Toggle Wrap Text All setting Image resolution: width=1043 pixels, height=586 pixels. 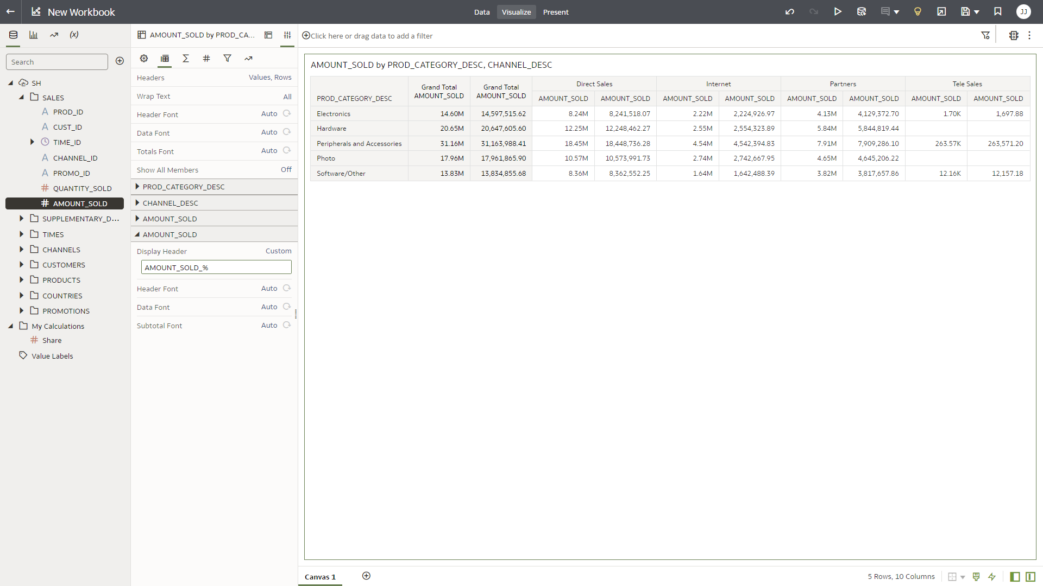[287, 97]
